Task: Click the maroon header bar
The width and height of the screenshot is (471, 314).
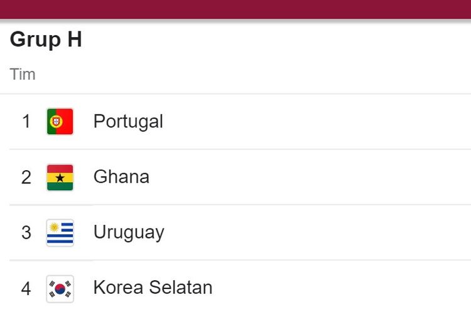Action: (235, 9)
